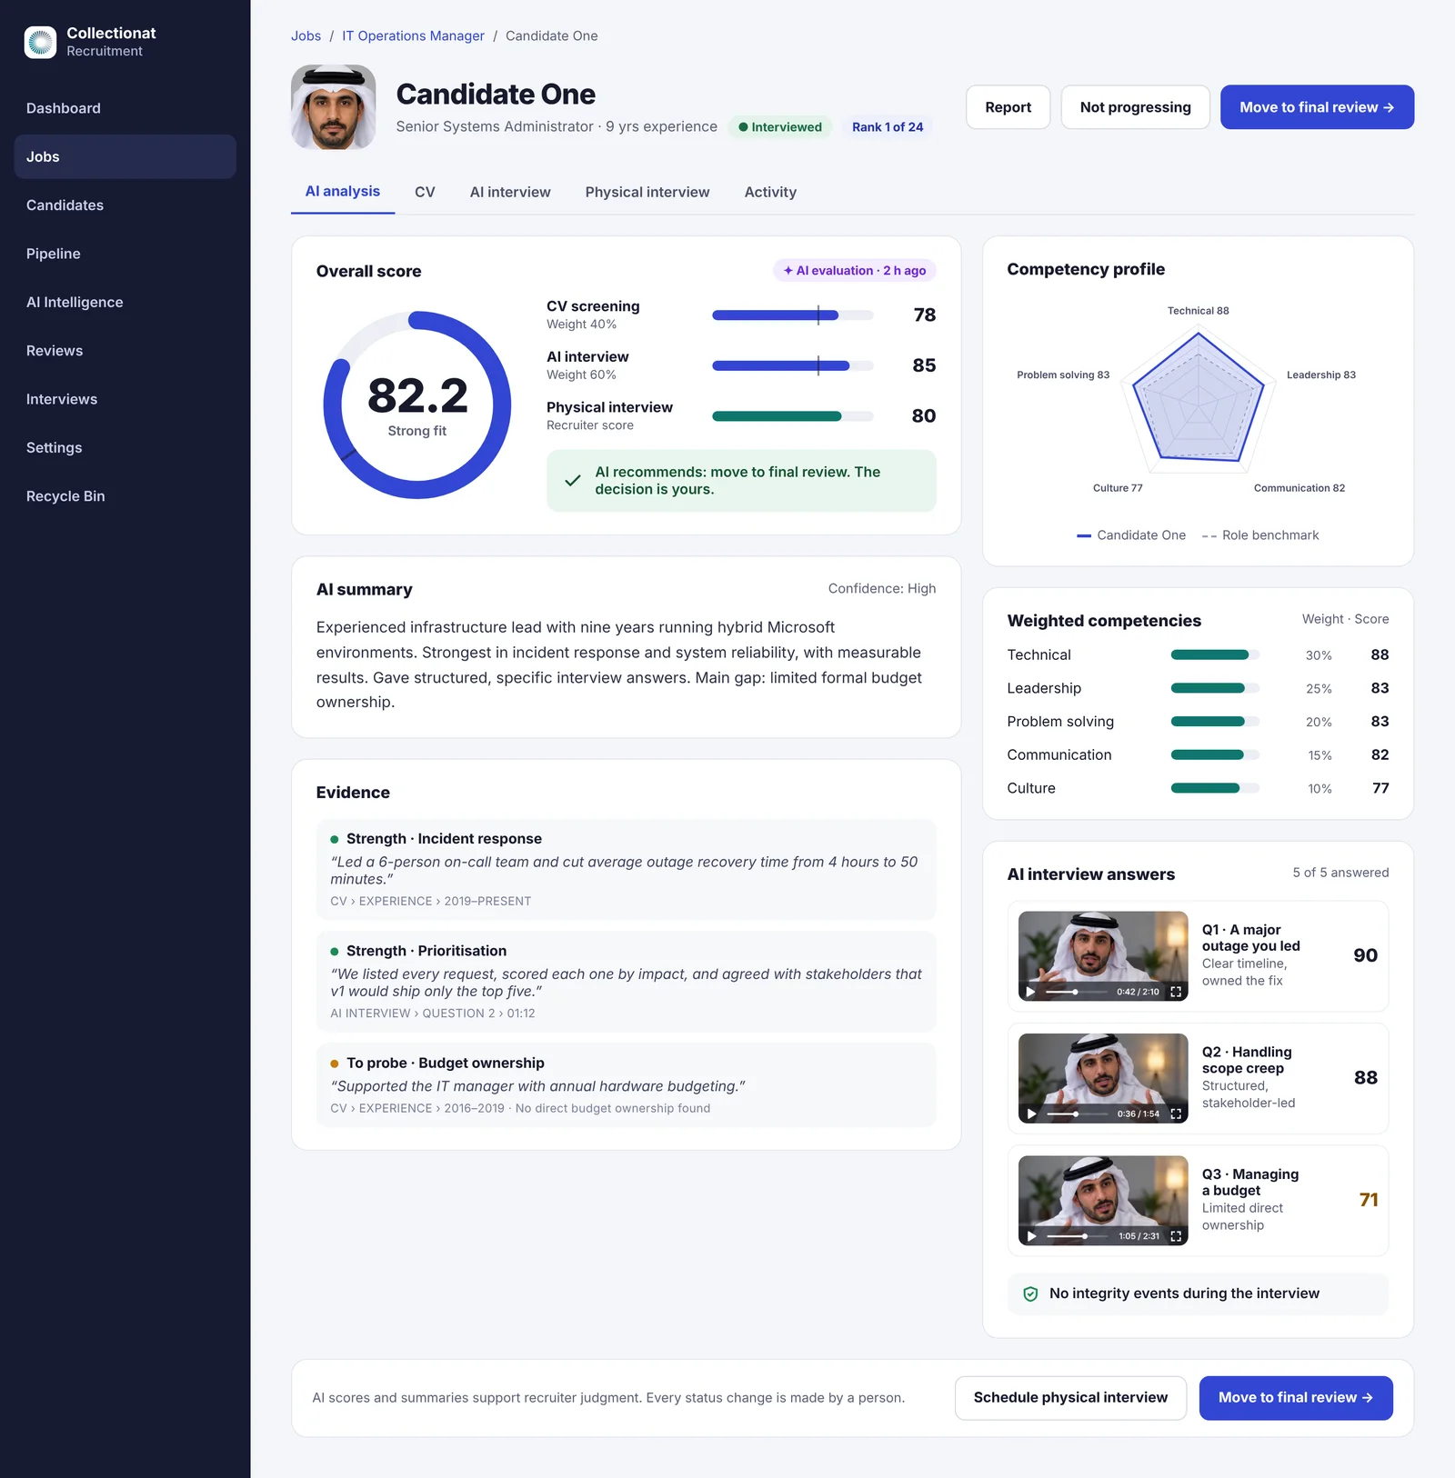Click the sparkle icon in AI evaluation badge
The height and width of the screenshot is (1478, 1455).
pos(788,271)
